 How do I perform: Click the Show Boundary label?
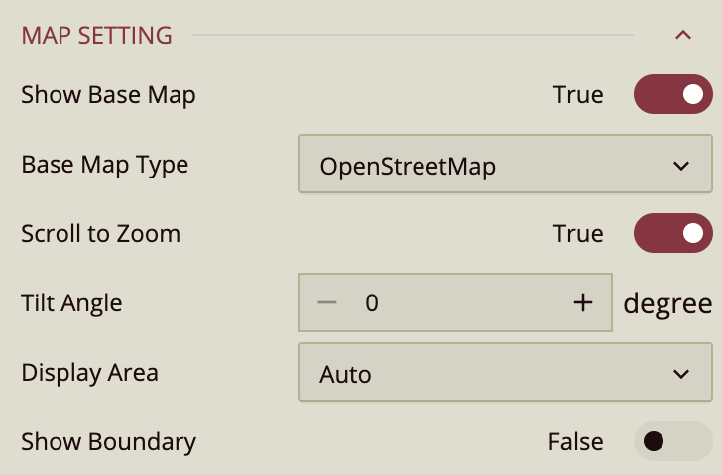108,442
